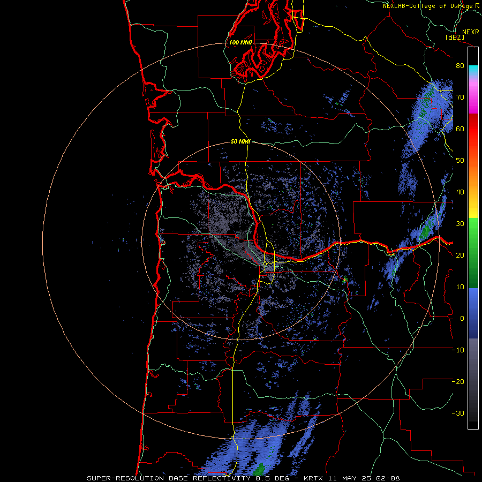Click the "NEXLAB-College of DuPage" credit text
This screenshot has width=482, height=482.
pos(427,6)
